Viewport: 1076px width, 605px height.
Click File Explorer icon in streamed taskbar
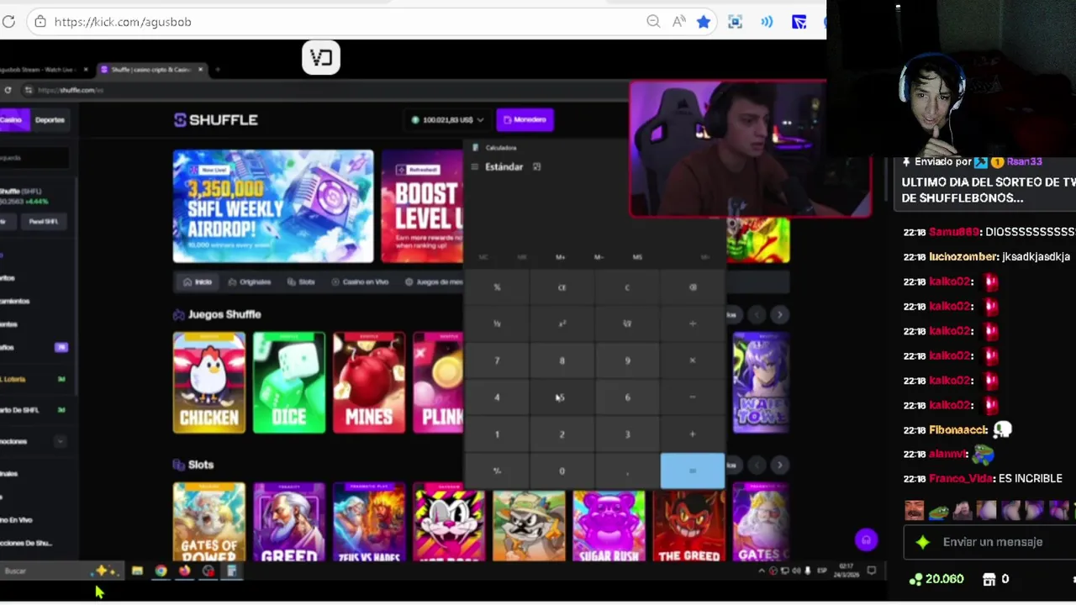pyautogui.click(x=137, y=571)
